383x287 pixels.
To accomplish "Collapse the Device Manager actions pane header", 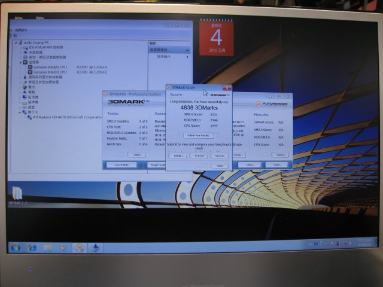I will tap(187, 50).
